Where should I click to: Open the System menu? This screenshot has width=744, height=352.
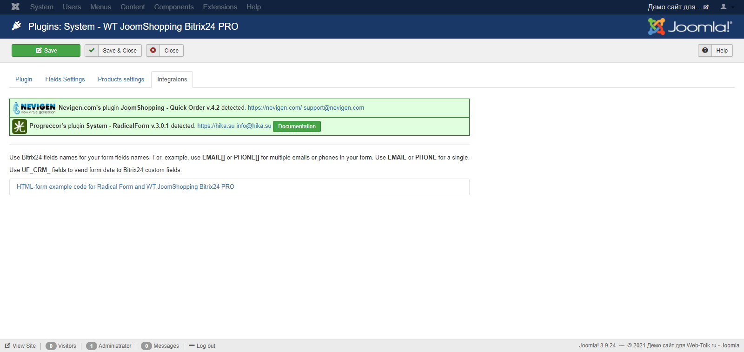(x=41, y=7)
